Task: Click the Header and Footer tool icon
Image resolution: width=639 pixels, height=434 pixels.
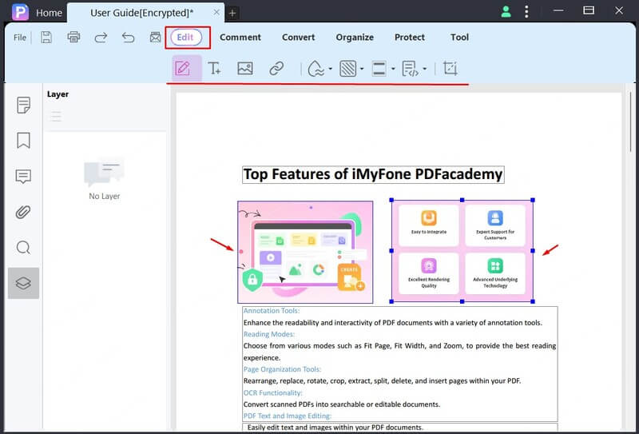Action: click(379, 69)
